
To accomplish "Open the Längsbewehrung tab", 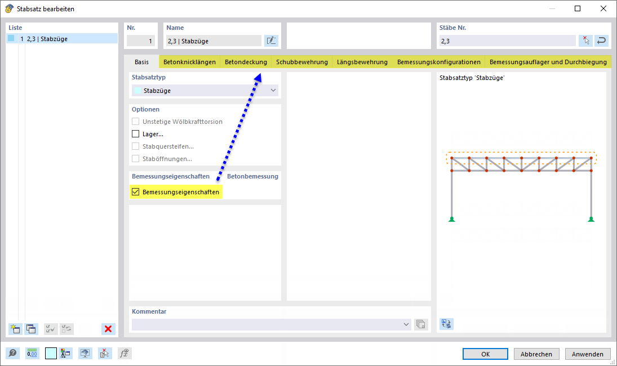I will coord(362,62).
